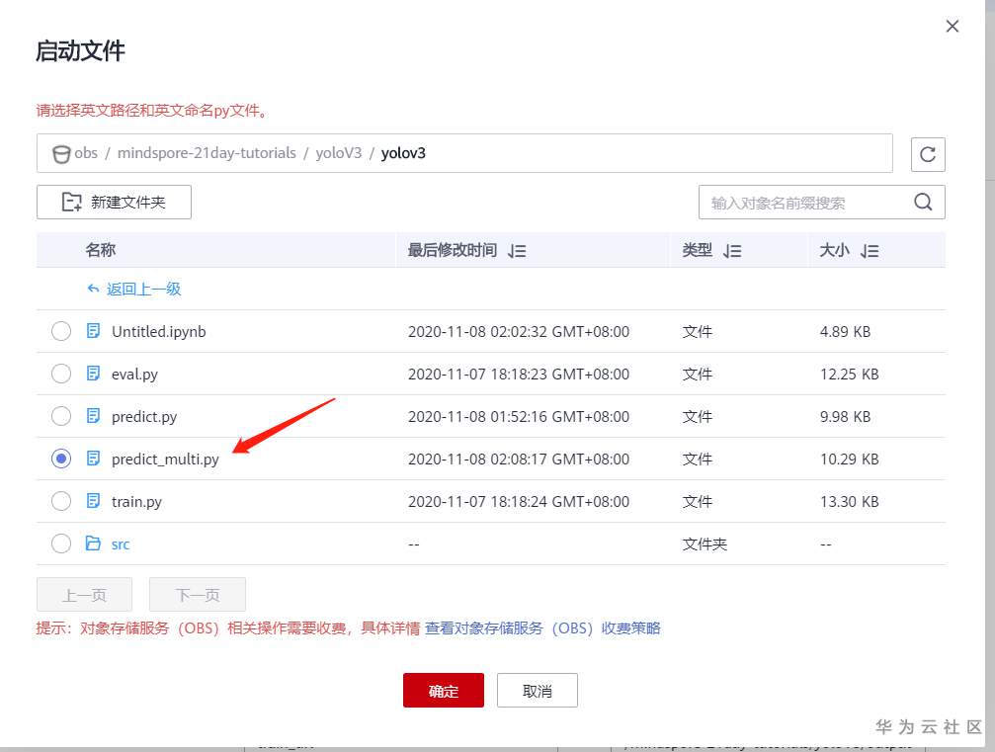Click timestamp 2020-11-08 02:08:17
The image size is (995, 752).
(519, 459)
